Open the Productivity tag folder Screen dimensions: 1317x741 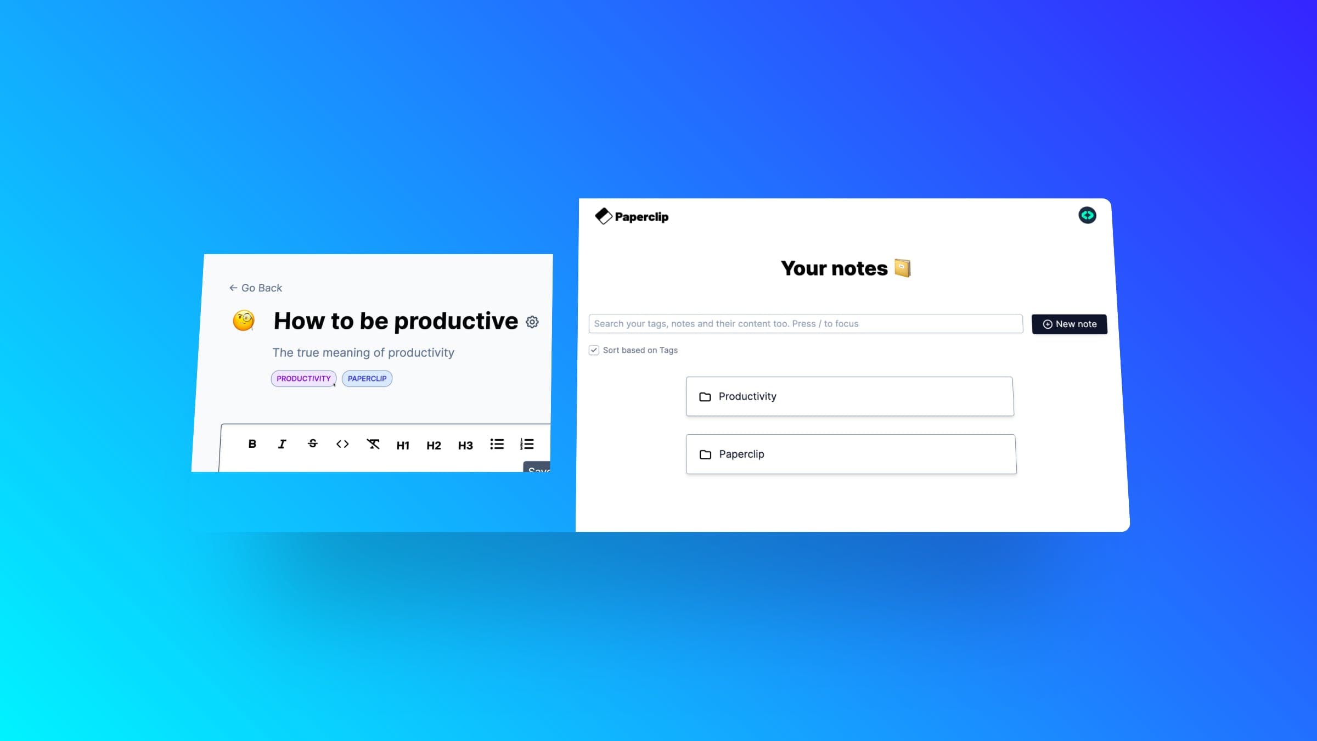click(849, 395)
